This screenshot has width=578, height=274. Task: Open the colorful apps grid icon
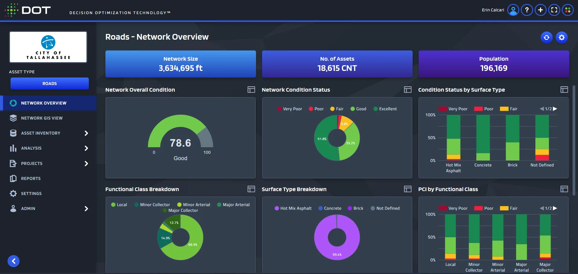tap(567, 10)
